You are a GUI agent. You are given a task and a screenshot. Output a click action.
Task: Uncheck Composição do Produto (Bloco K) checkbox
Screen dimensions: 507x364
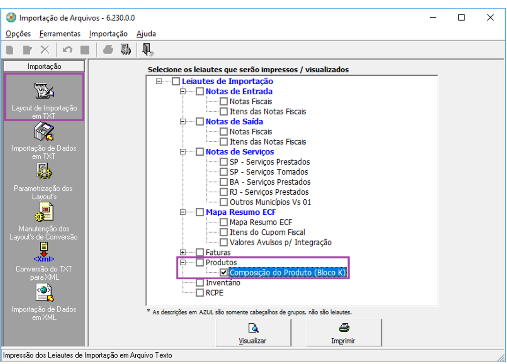[224, 273]
